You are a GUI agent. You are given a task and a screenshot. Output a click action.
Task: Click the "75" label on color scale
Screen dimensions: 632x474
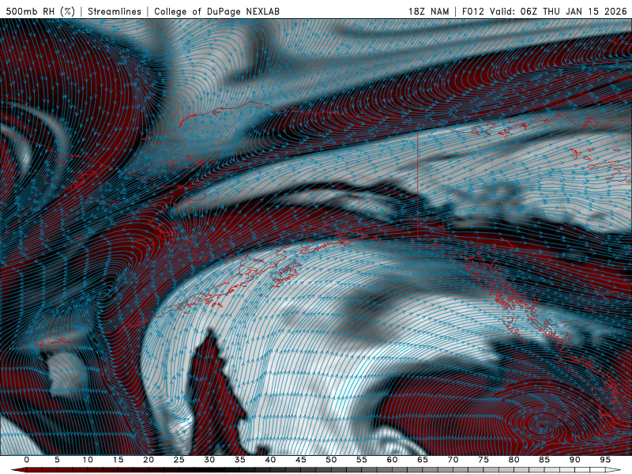(x=483, y=460)
